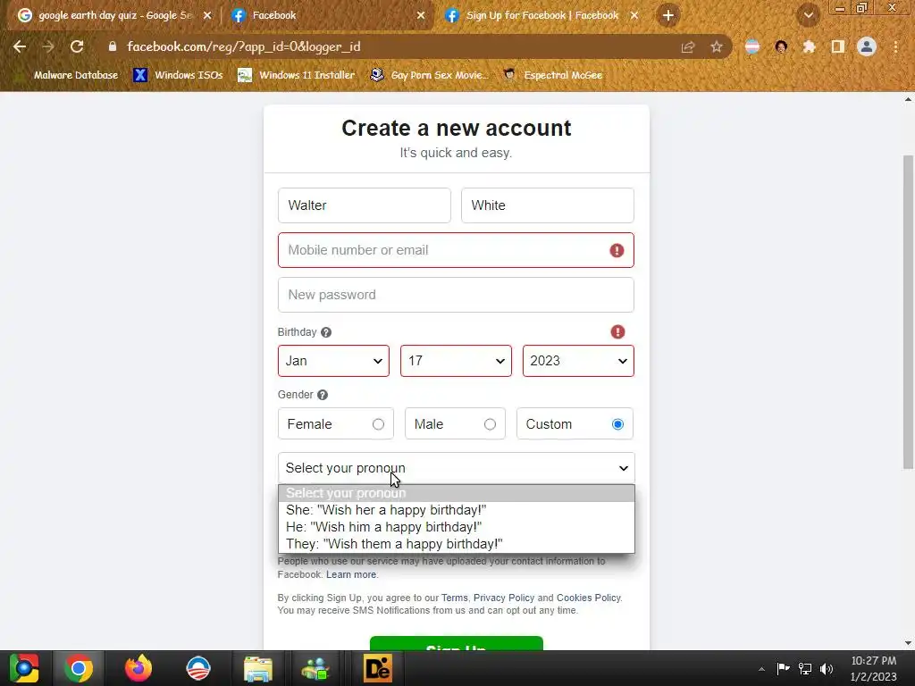The image size is (915, 686).
Task: Pick the 'Select your pronoun' list placeholder
Action: 457,493
